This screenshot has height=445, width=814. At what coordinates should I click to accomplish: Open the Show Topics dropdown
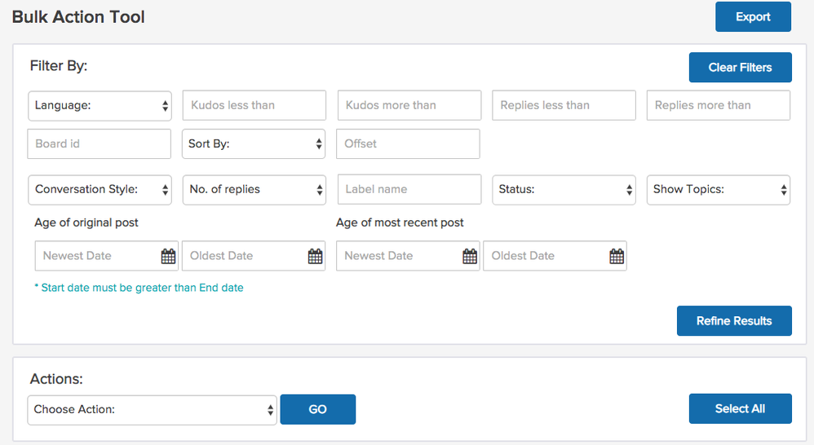tap(718, 189)
